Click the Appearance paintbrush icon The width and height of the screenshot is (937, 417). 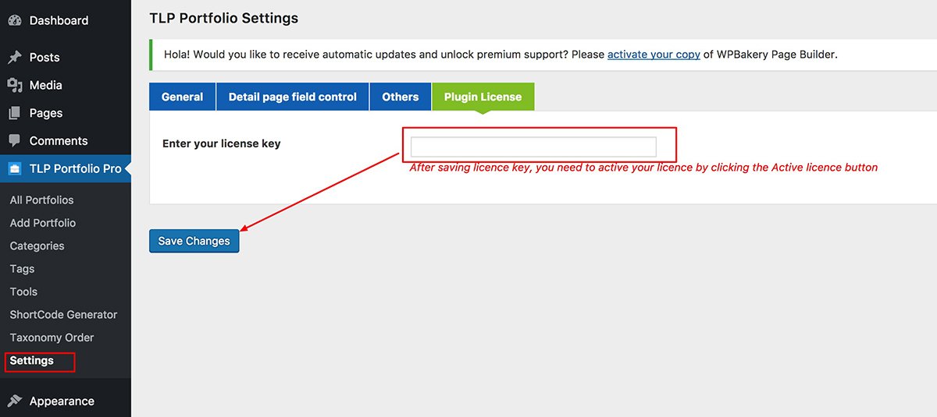[x=14, y=401]
